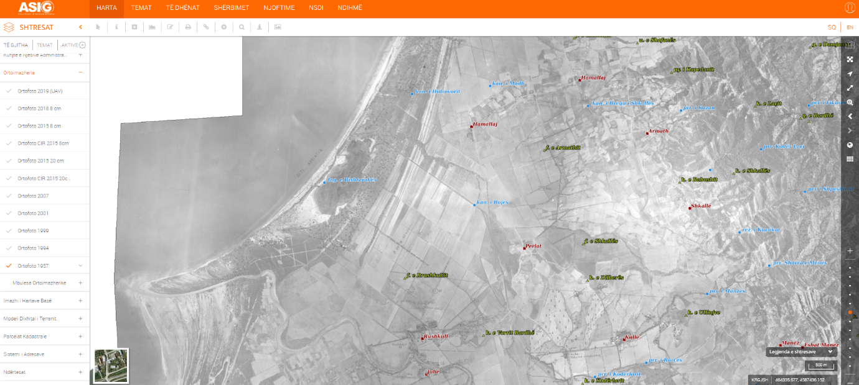Image resolution: width=859 pixels, height=385 pixels.
Task: Zoom in with the plus button
Action: pyautogui.click(x=850, y=251)
